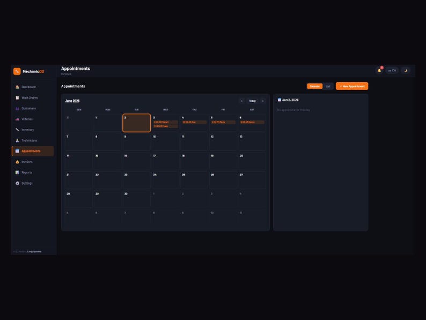426x320 pixels.
Task: Select June 15 in the calendar
Action: click(x=108, y=161)
